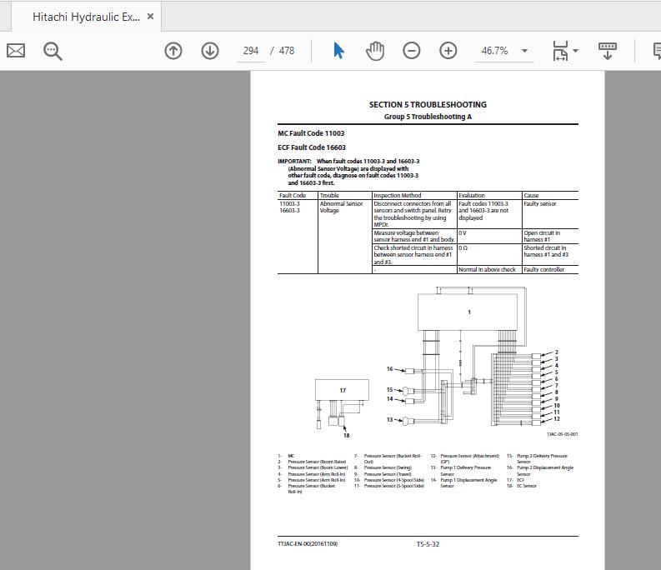Activate the selection arrow tool

[338, 51]
